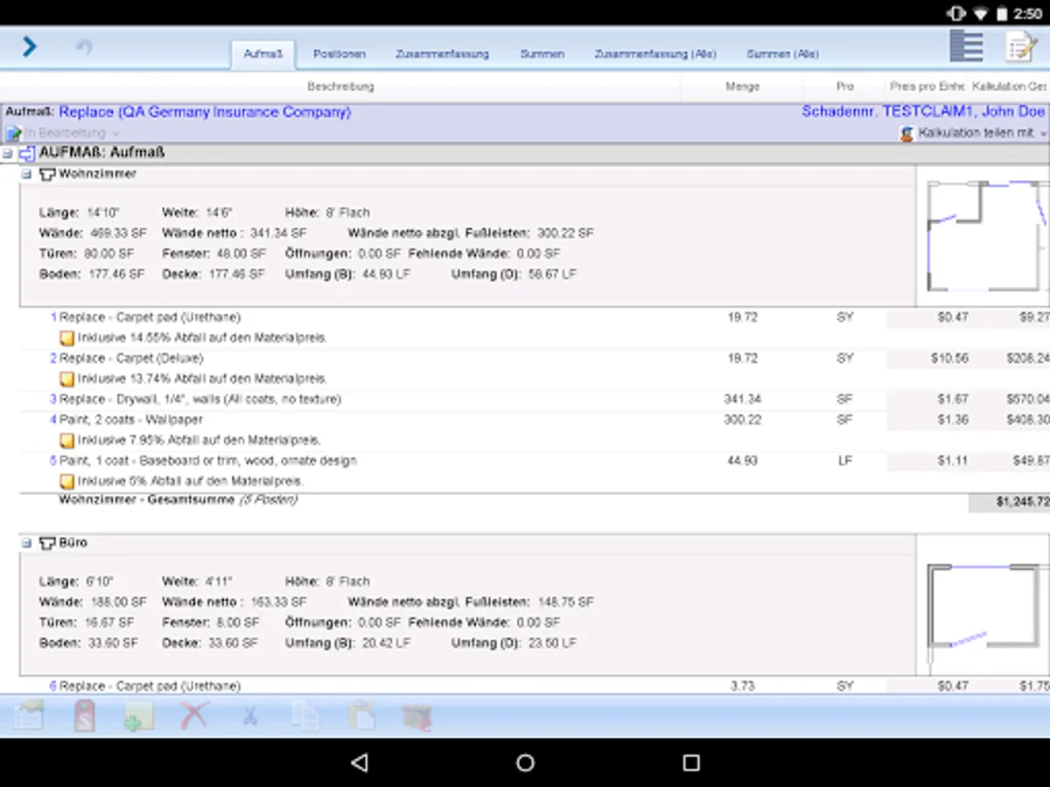Open the Büro floor plan sketch
Viewport: 1050px width, 787px height.
point(983,605)
